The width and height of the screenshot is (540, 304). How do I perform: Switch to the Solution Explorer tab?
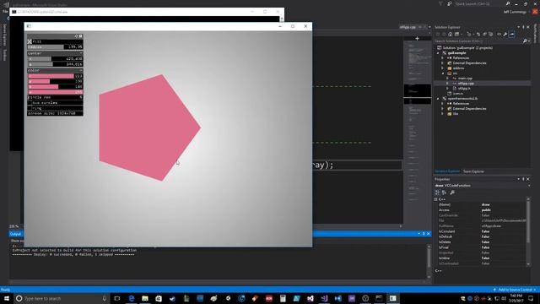[447, 171]
